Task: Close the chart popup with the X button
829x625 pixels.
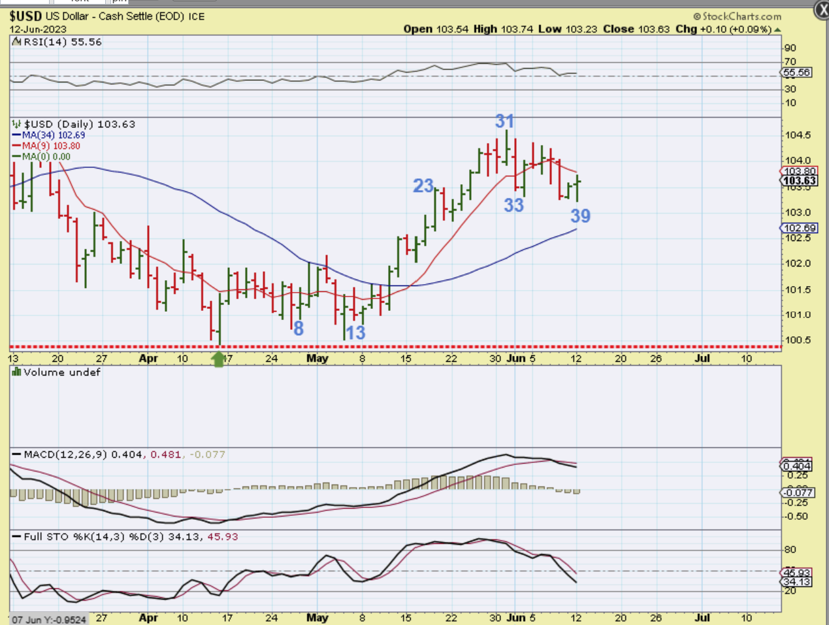Action: 821,9
